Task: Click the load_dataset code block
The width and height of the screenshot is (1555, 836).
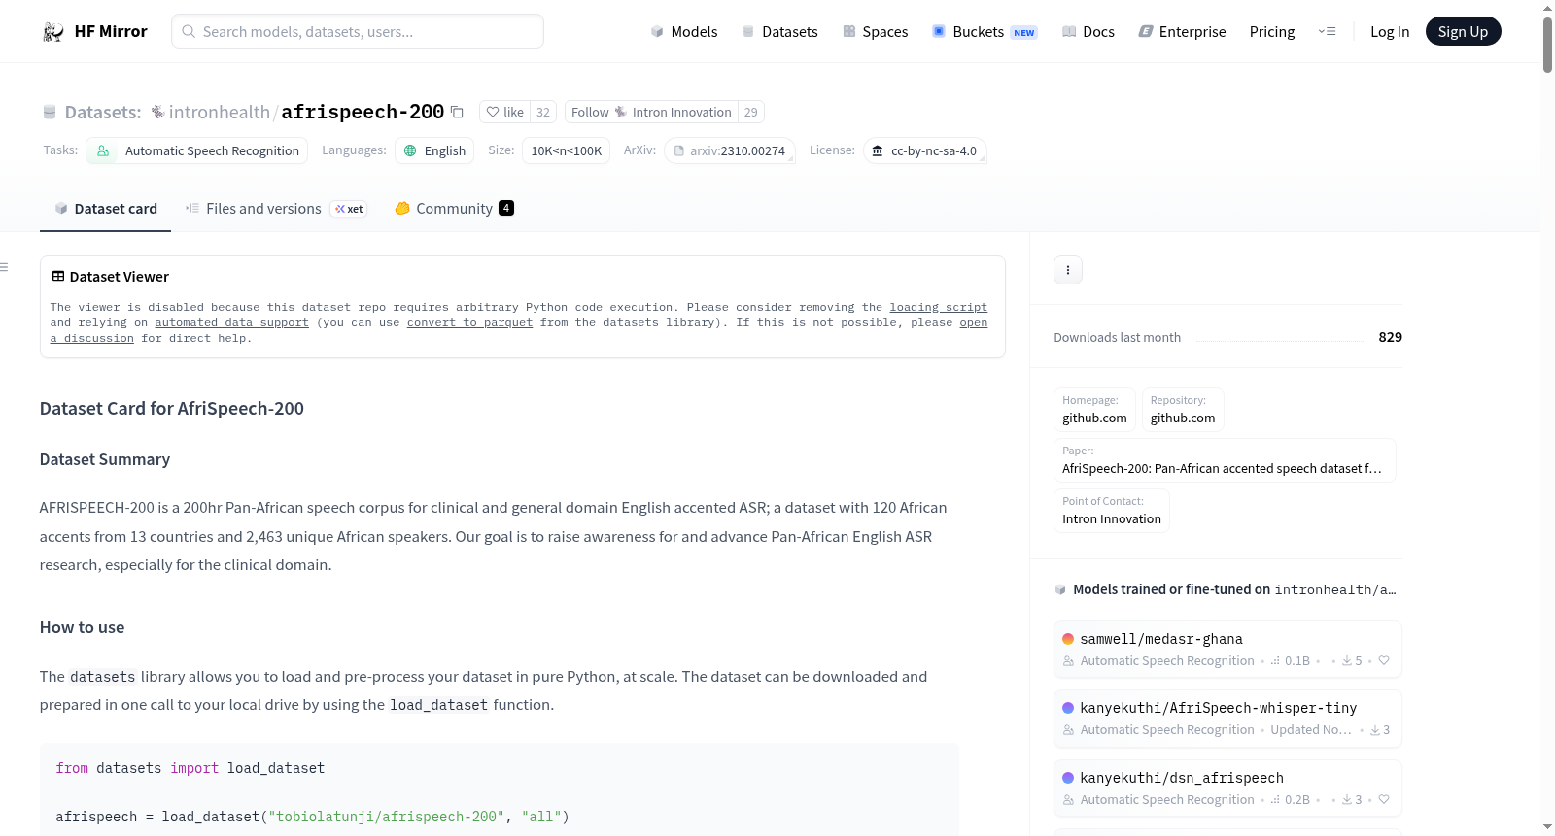Action: (500, 790)
